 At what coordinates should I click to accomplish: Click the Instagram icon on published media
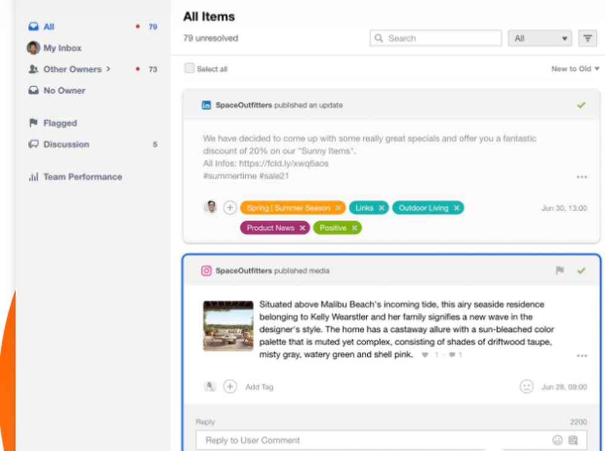coord(206,271)
